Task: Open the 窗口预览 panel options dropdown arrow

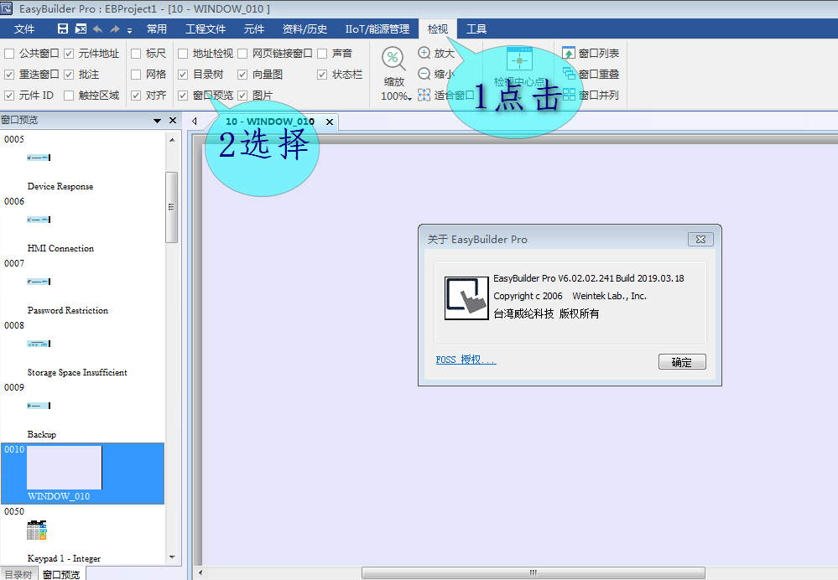Action: tap(157, 121)
